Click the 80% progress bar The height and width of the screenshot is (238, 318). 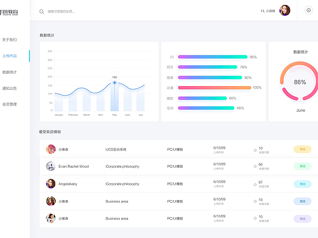click(x=210, y=78)
